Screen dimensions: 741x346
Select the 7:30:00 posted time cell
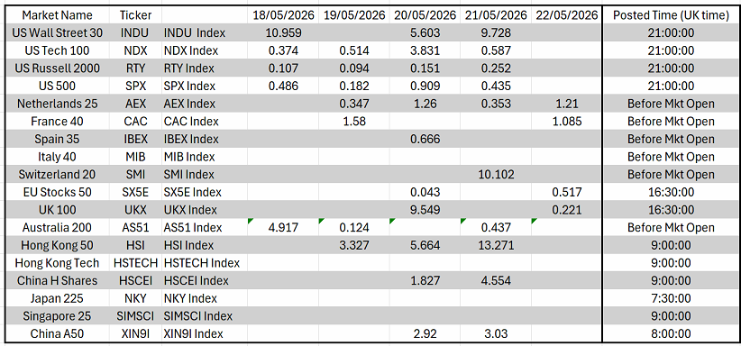pos(671,298)
